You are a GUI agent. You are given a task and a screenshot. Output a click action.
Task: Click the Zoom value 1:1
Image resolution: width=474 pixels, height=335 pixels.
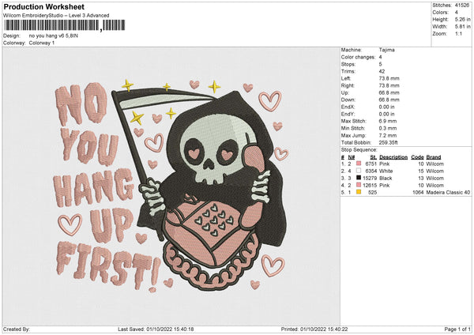pos(458,33)
